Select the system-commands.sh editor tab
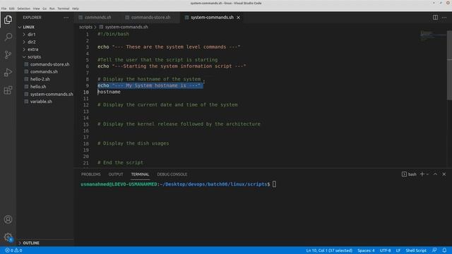This screenshot has height=254, width=452. coord(212,17)
